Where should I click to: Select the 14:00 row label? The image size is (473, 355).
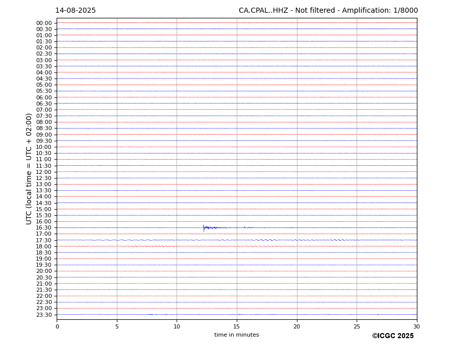pyautogui.click(x=44, y=197)
